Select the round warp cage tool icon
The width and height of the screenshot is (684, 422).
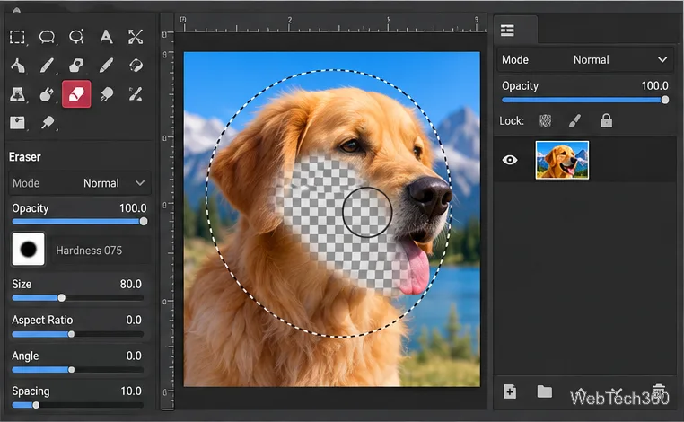pos(136,66)
